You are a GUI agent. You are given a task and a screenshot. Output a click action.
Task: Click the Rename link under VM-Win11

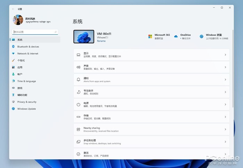[101, 41]
